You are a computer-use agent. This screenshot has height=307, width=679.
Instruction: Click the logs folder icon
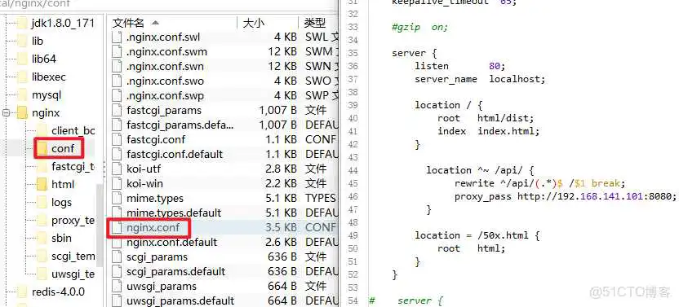pos(42,203)
